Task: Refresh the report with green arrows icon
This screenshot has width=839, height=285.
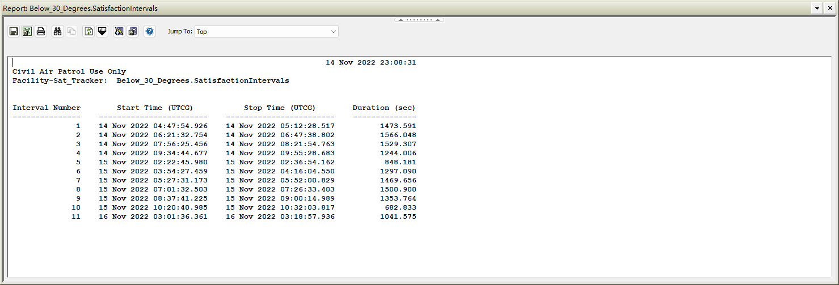Action: click(88, 32)
